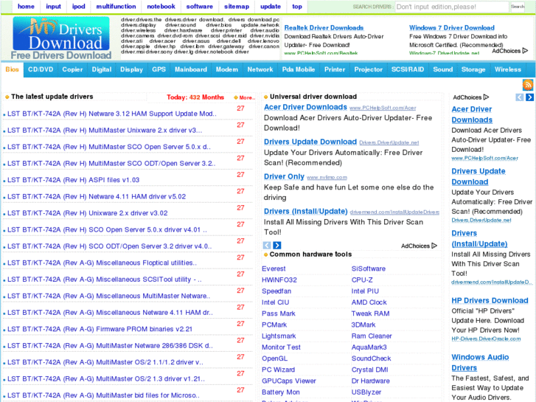Viewport: 536px width, 402px height.
Task: Open the software menu item
Action: [x=199, y=7]
